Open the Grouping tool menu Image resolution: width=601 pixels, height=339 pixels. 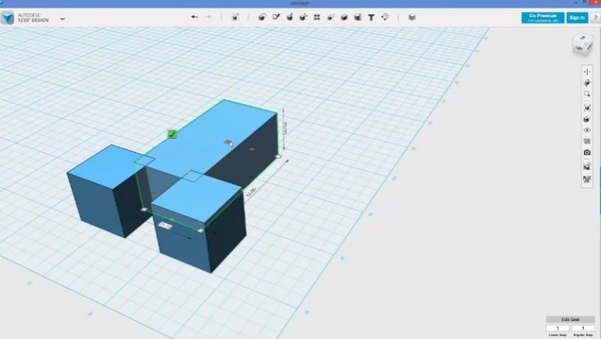[330, 17]
